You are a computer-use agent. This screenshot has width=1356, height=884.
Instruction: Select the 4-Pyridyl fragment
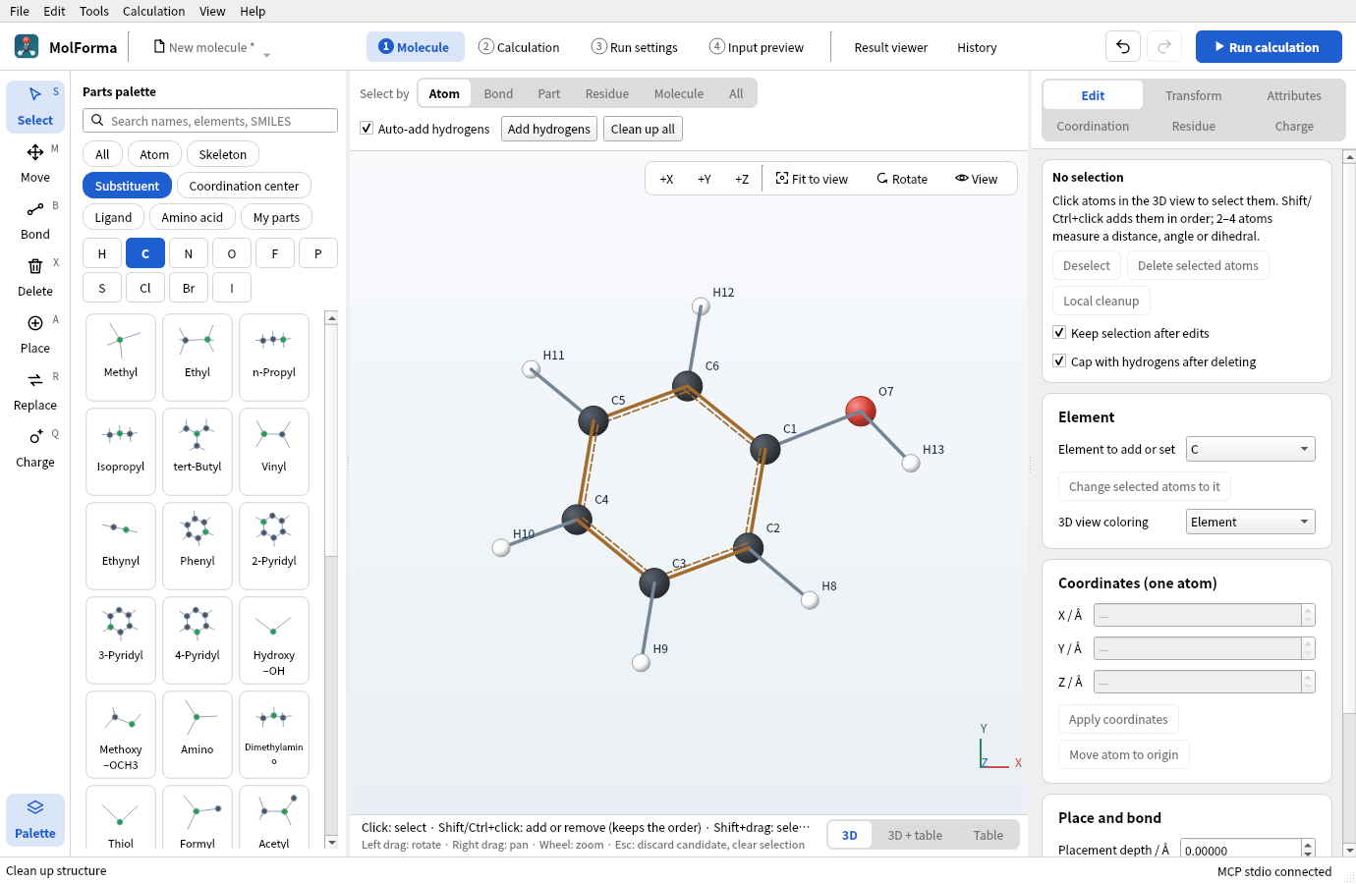198,639
